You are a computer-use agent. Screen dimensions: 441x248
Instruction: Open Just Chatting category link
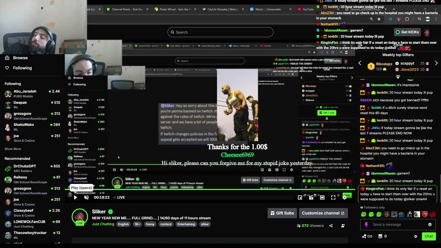[x=103, y=224]
